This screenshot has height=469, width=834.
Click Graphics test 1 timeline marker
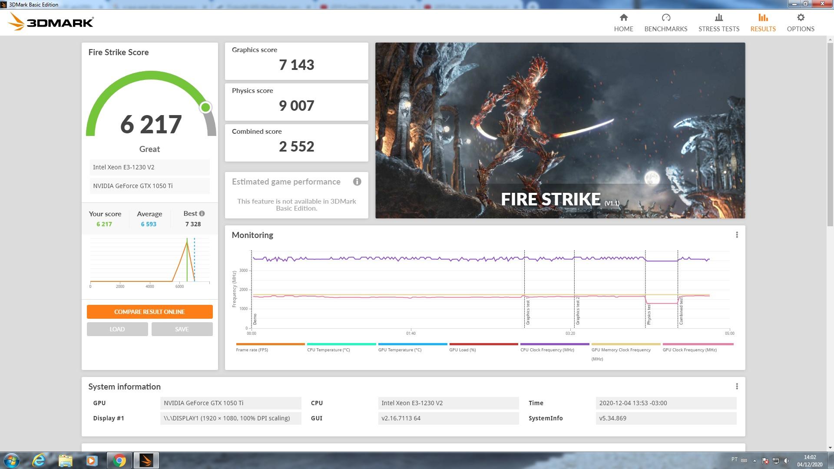tap(528, 312)
